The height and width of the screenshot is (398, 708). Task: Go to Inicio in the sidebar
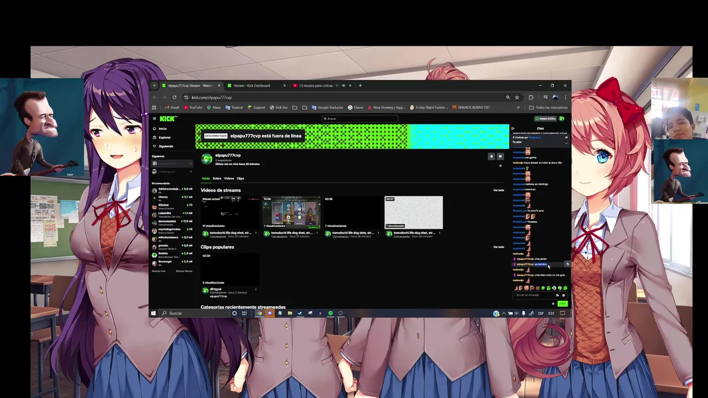[163, 129]
